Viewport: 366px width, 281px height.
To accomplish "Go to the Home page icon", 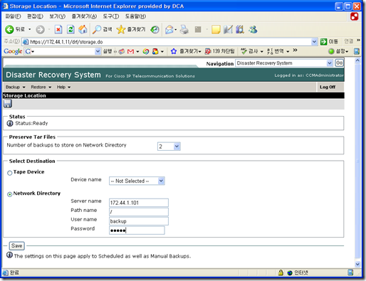I will coord(83,29).
